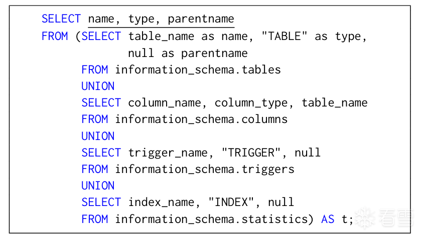424x240 pixels.
Task: Click trigger_name in the SELECT line
Action: (x=168, y=153)
